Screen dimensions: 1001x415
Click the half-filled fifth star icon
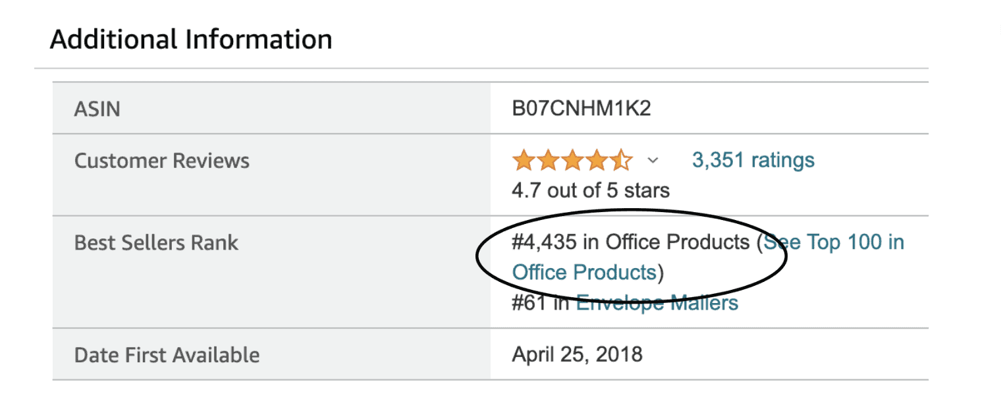pos(620,159)
